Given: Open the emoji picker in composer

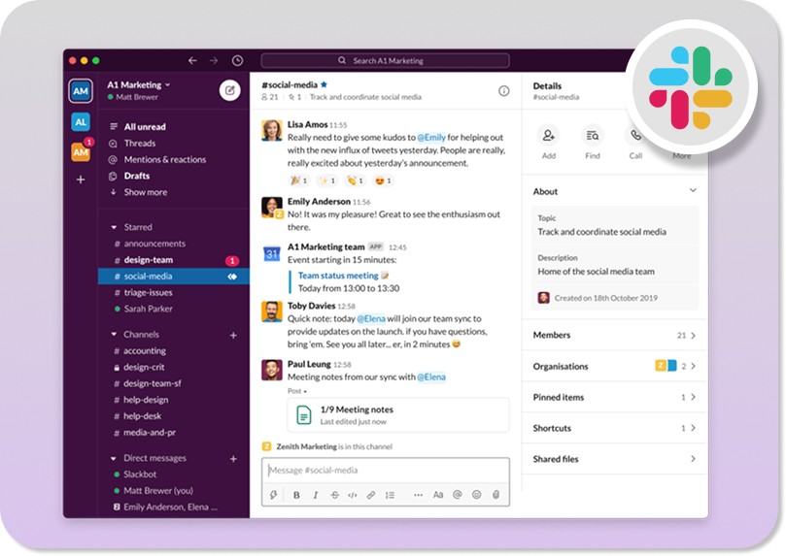Looking at the screenshot, I should (x=476, y=495).
